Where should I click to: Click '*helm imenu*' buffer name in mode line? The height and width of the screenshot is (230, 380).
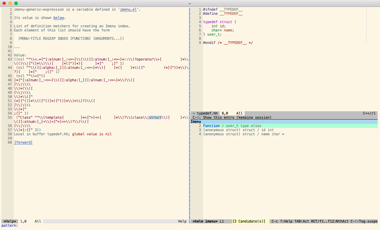pos(205,221)
